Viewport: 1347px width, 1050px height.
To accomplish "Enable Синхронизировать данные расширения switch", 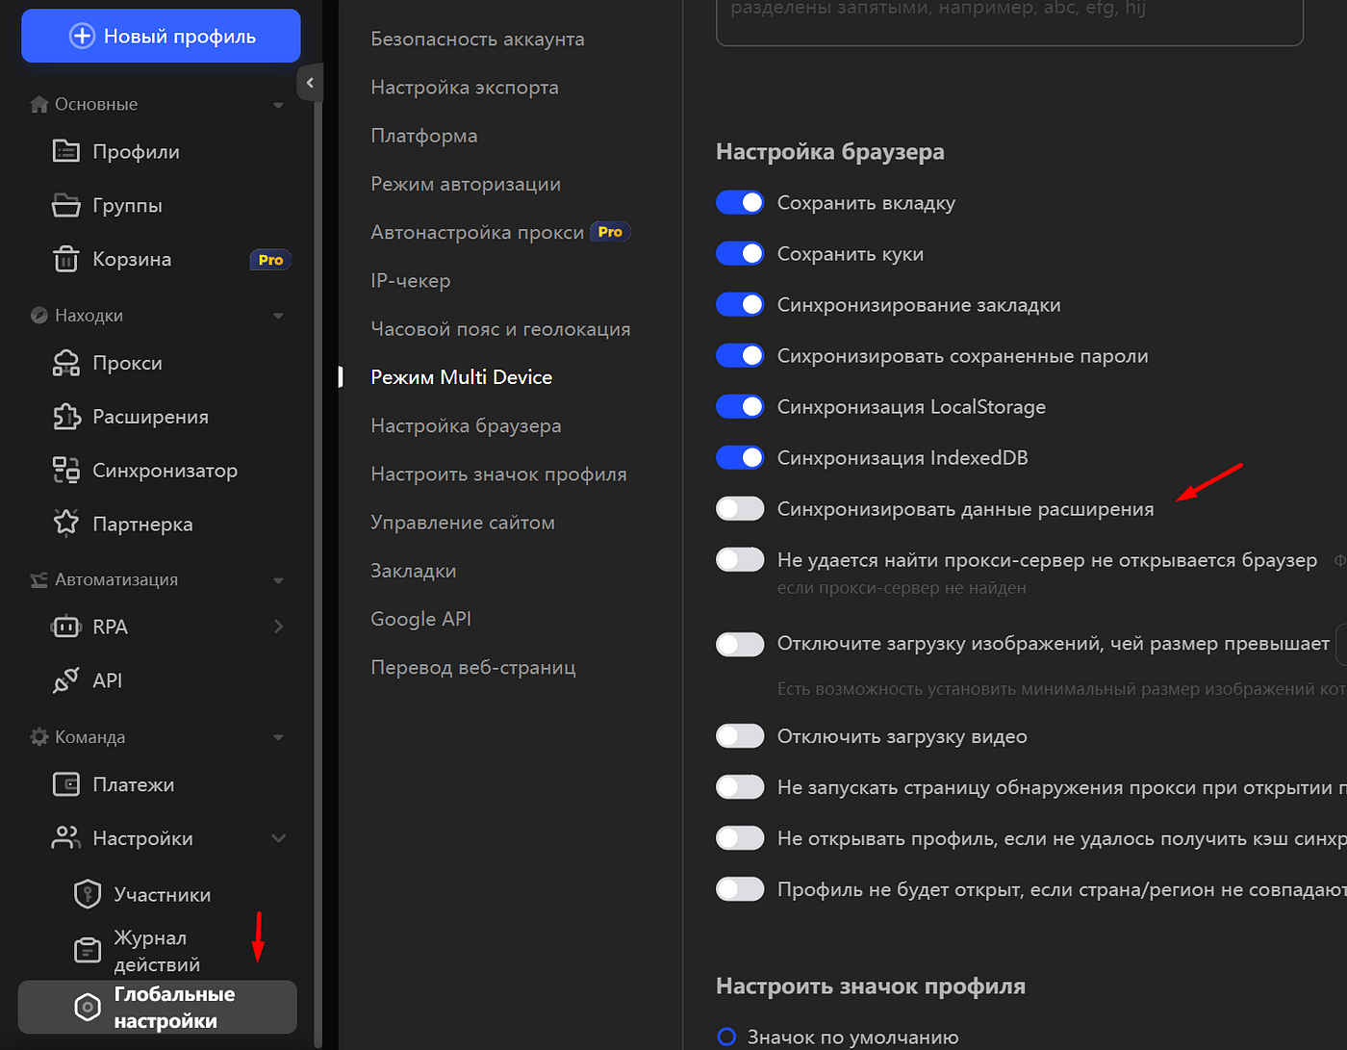I will point(740,508).
